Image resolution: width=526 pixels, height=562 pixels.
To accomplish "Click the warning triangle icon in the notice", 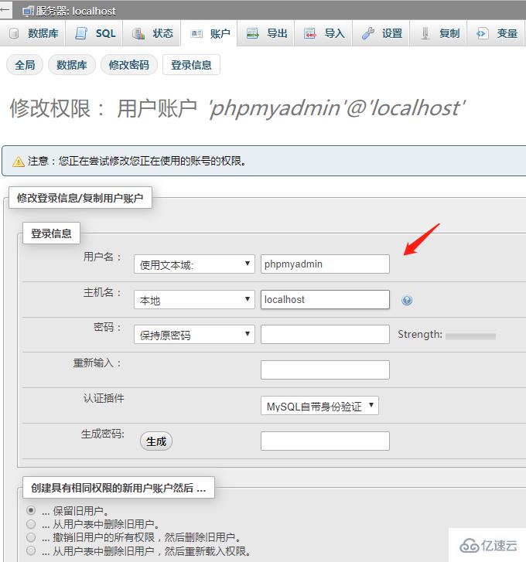I will (x=19, y=162).
